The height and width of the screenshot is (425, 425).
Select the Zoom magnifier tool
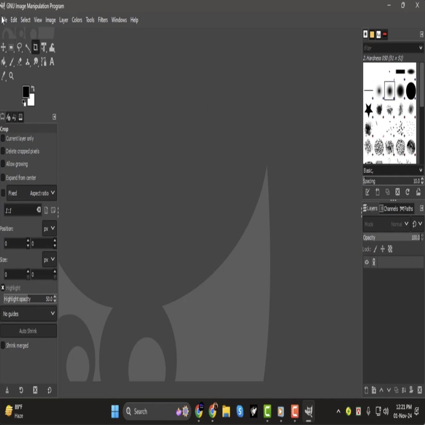[11, 76]
